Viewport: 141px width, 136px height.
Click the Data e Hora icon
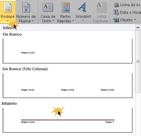[x=116, y=12]
